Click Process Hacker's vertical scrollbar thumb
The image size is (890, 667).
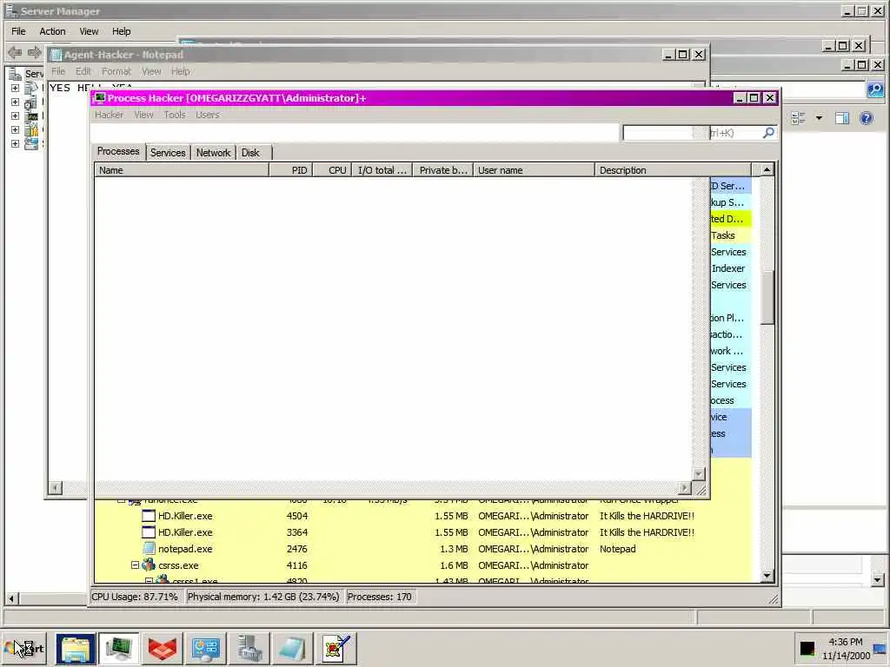pos(767,297)
